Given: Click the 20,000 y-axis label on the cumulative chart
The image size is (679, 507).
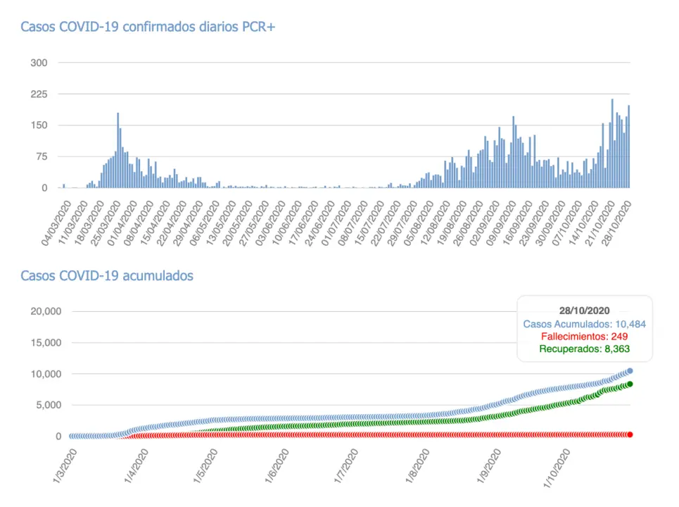Looking at the screenshot, I should [x=46, y=312].
